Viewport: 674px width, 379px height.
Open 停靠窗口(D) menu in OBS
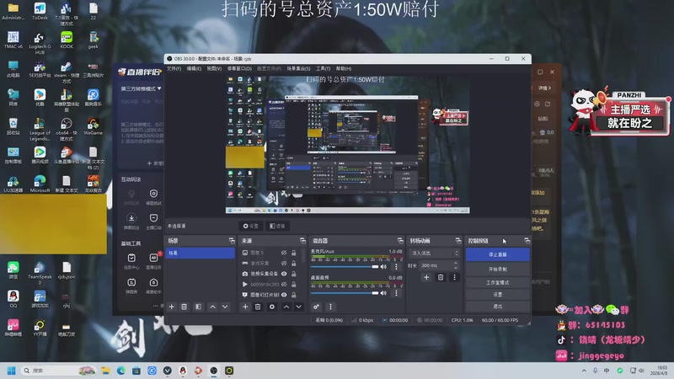(239, 69)
